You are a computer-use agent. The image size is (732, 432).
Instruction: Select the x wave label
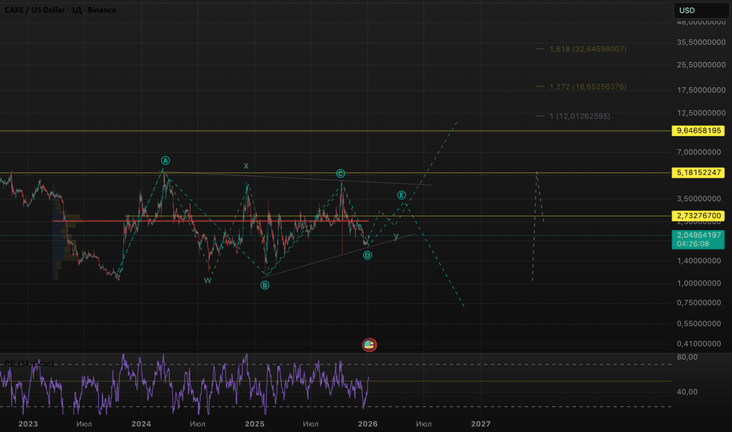[246, 166]
